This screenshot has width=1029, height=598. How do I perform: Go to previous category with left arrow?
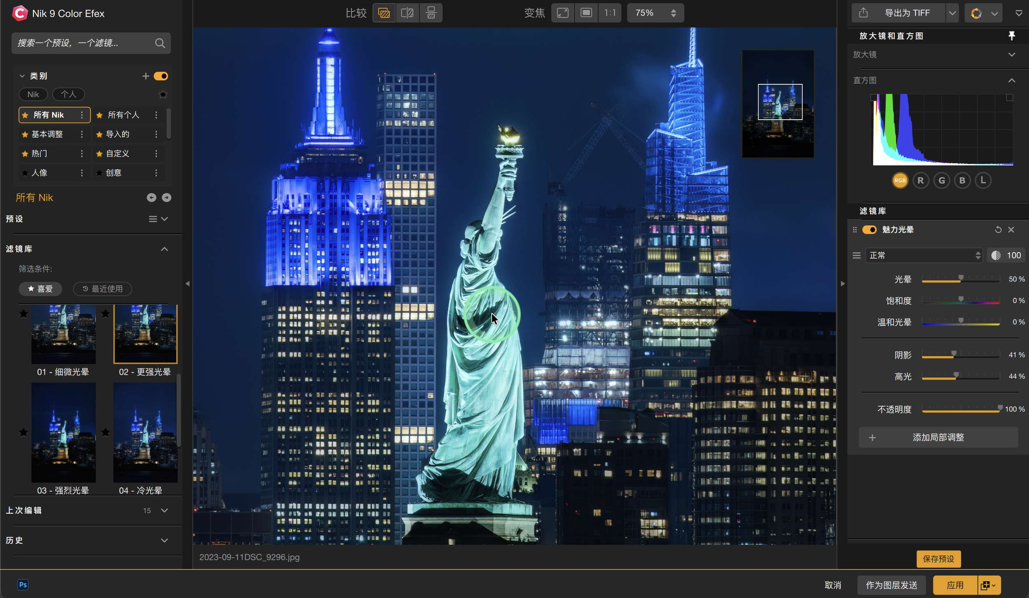click(151, 197)
